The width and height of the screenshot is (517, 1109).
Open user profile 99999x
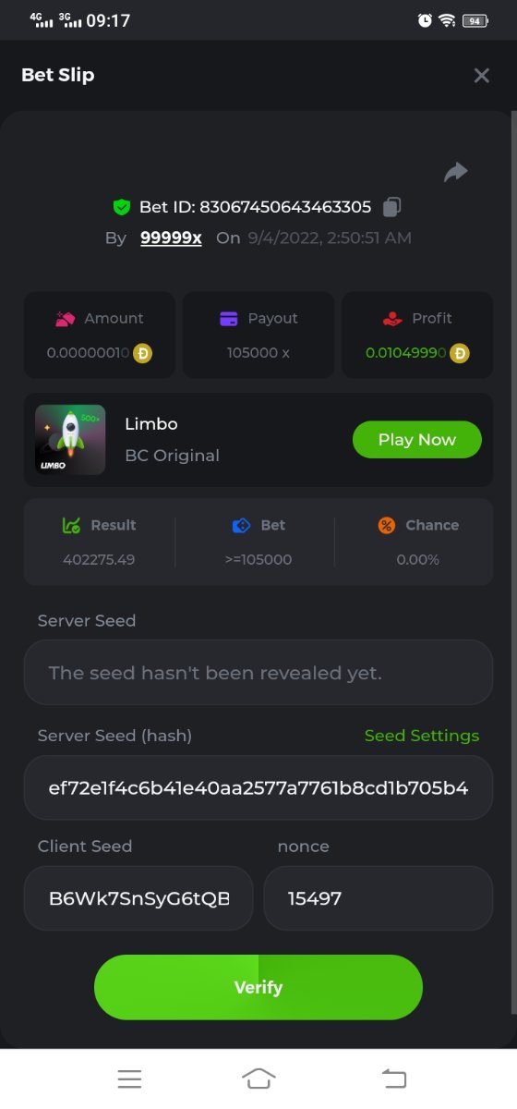(171, 238)
